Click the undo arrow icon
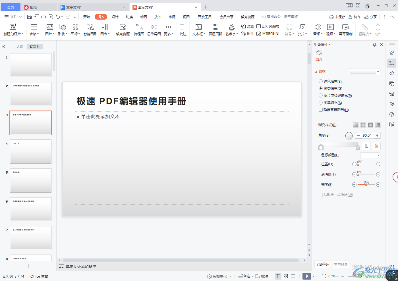 coord(58,17)
